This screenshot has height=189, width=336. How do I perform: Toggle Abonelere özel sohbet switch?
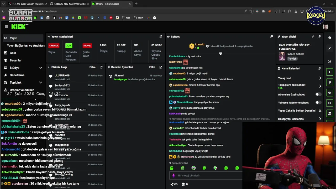318,94
